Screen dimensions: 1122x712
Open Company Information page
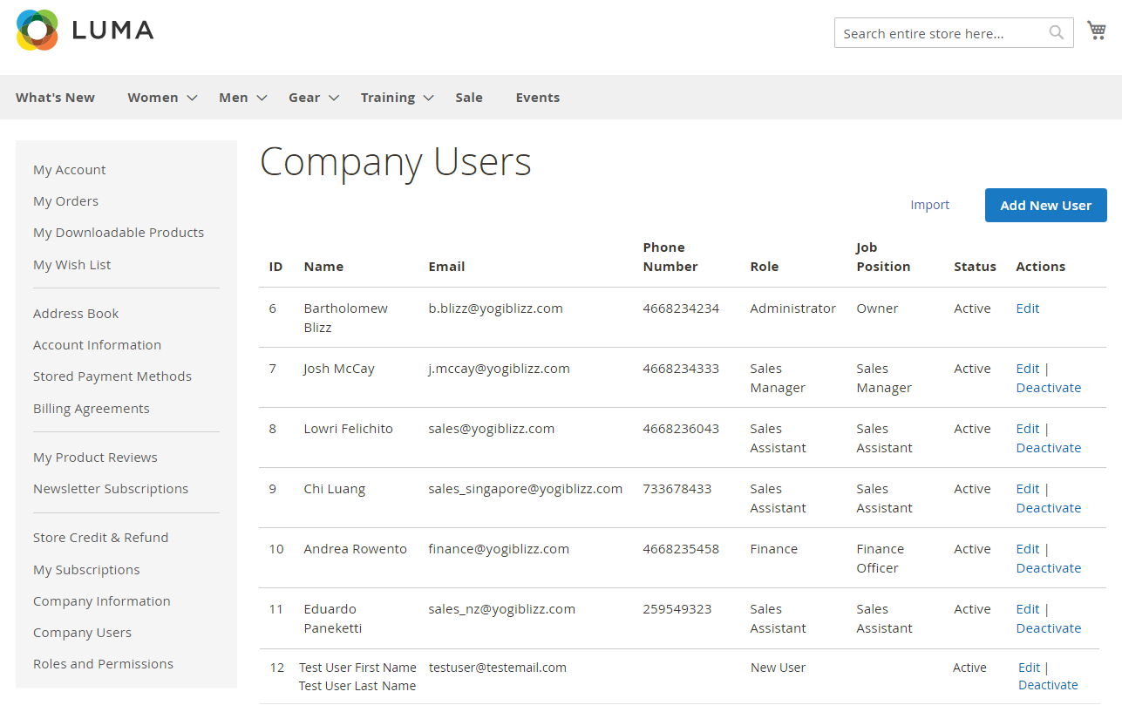click(102, 601)
